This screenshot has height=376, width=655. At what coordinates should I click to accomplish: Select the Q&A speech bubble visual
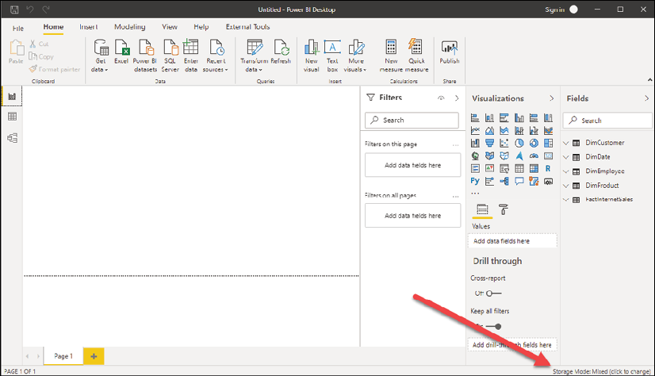click(x=519, y=182)
